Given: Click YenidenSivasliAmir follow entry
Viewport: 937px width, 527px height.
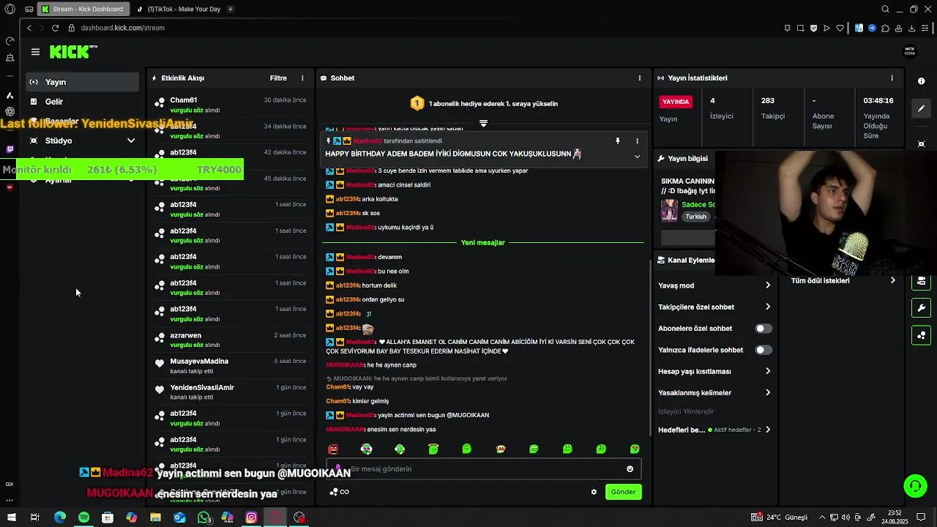Looking at the screenshot, I should 230,392.
